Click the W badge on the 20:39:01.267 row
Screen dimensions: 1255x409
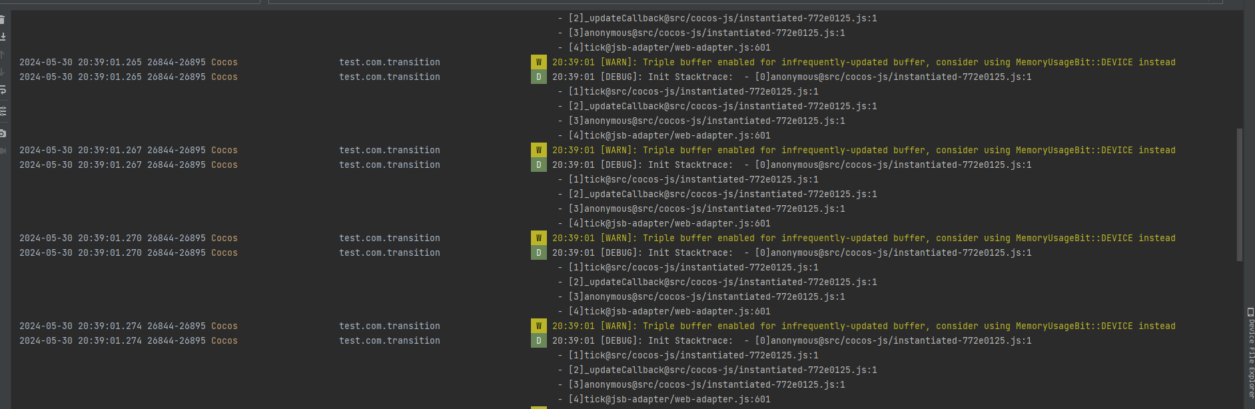[538, 150]
